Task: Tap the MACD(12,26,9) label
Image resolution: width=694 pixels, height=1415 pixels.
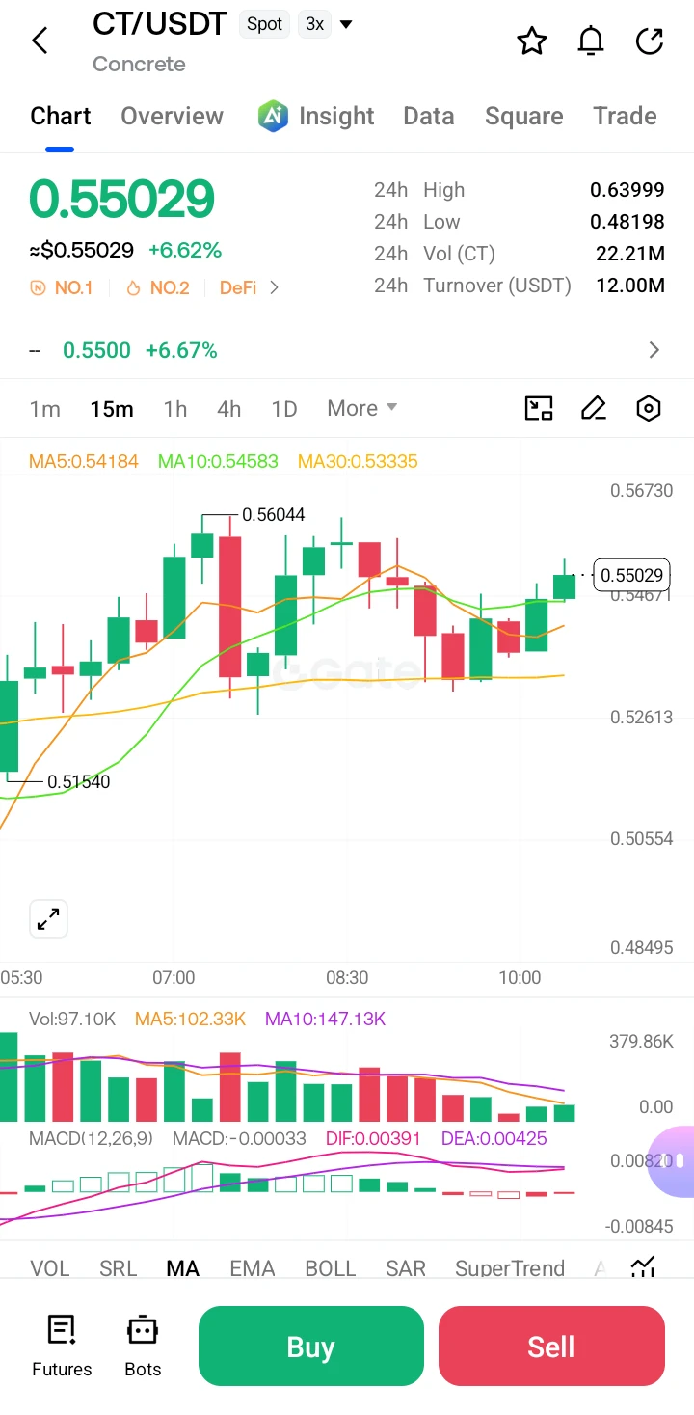Action: tap(91, 1138)
